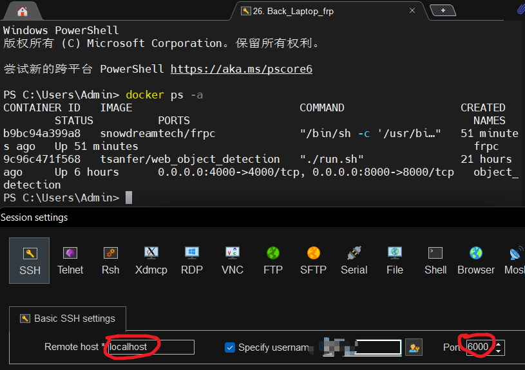The image size is (525, 370).
Task: Increase the port with the up arrow
Action: point(499,344)
